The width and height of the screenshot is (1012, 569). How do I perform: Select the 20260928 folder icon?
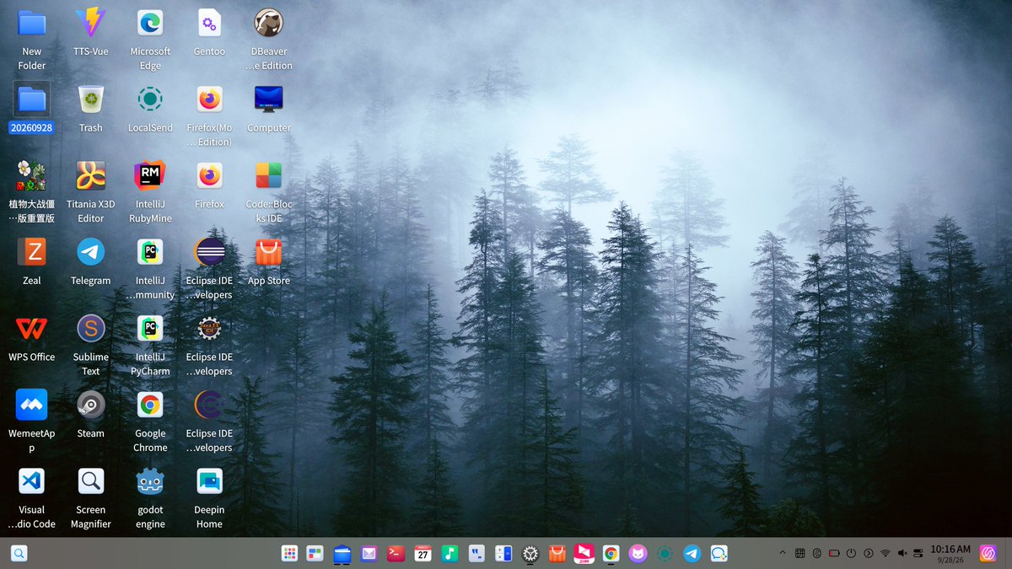(31, 99)
